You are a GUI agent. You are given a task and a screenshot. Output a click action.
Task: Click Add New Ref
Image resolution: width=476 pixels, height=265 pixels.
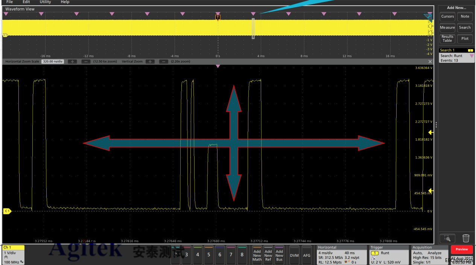pyautogui.click(x=268, y=255)
